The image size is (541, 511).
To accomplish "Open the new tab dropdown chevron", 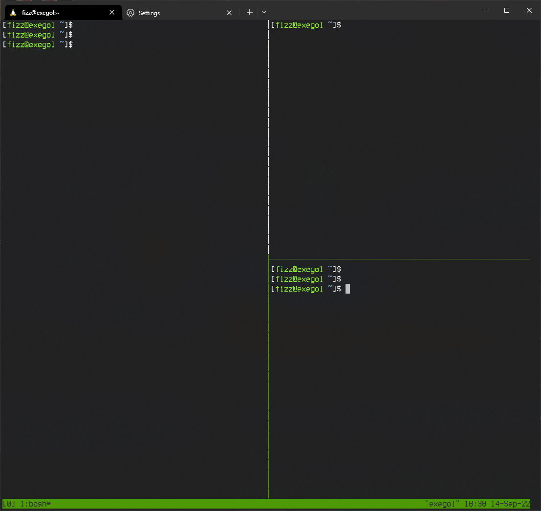I will pyautogui.click(x=264, y=12).
